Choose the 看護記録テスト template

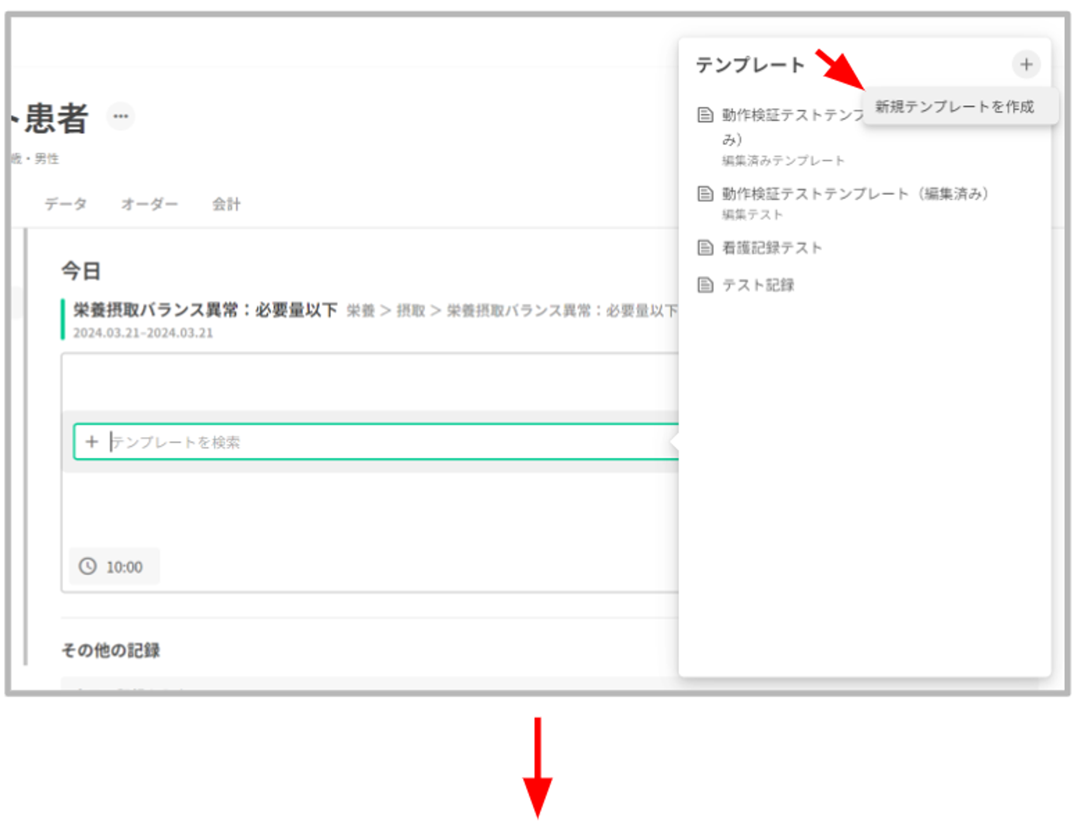(x=772, y=248)
